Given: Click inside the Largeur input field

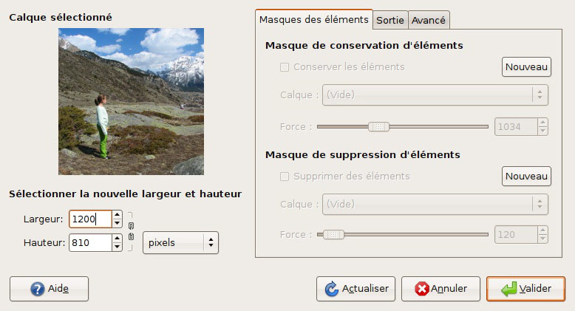Looking at the screenshot, I should pyautogui.click(x=90, y=219).
